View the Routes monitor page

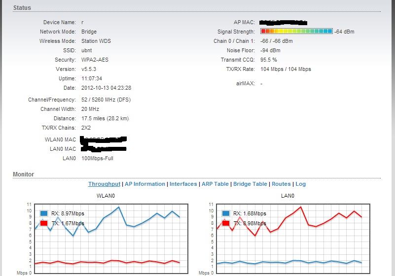coord(281,184)
